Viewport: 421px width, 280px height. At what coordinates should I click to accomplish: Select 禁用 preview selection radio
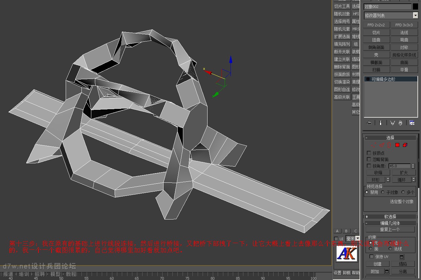pos(367,192)
